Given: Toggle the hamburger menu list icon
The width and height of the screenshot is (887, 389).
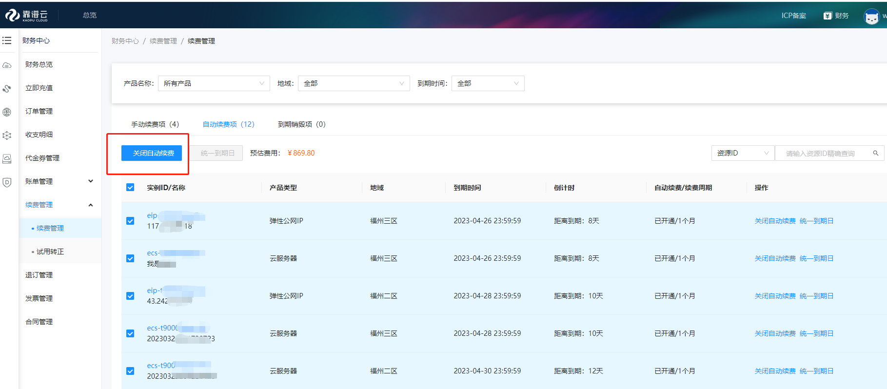Looking at the screenshot, I should (x=7, y=40).
